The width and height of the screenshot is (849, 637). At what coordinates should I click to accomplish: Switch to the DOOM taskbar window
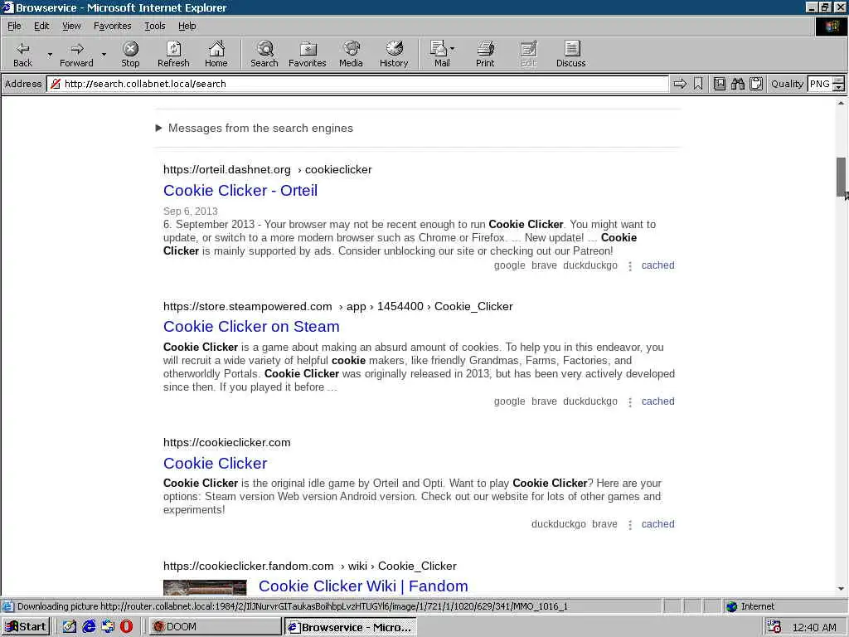click(215, 627)
